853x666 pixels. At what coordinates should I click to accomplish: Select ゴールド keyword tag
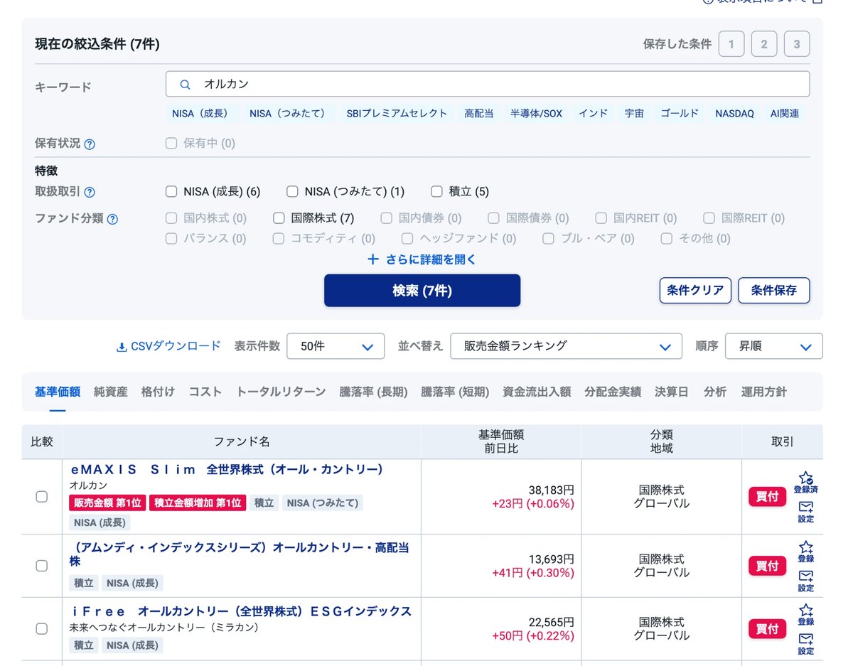pyautogui.click(x=680, y=113)
